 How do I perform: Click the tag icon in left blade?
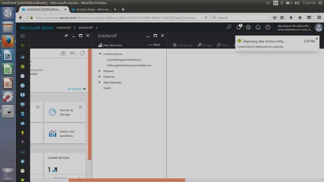click(x=82, y=53)
